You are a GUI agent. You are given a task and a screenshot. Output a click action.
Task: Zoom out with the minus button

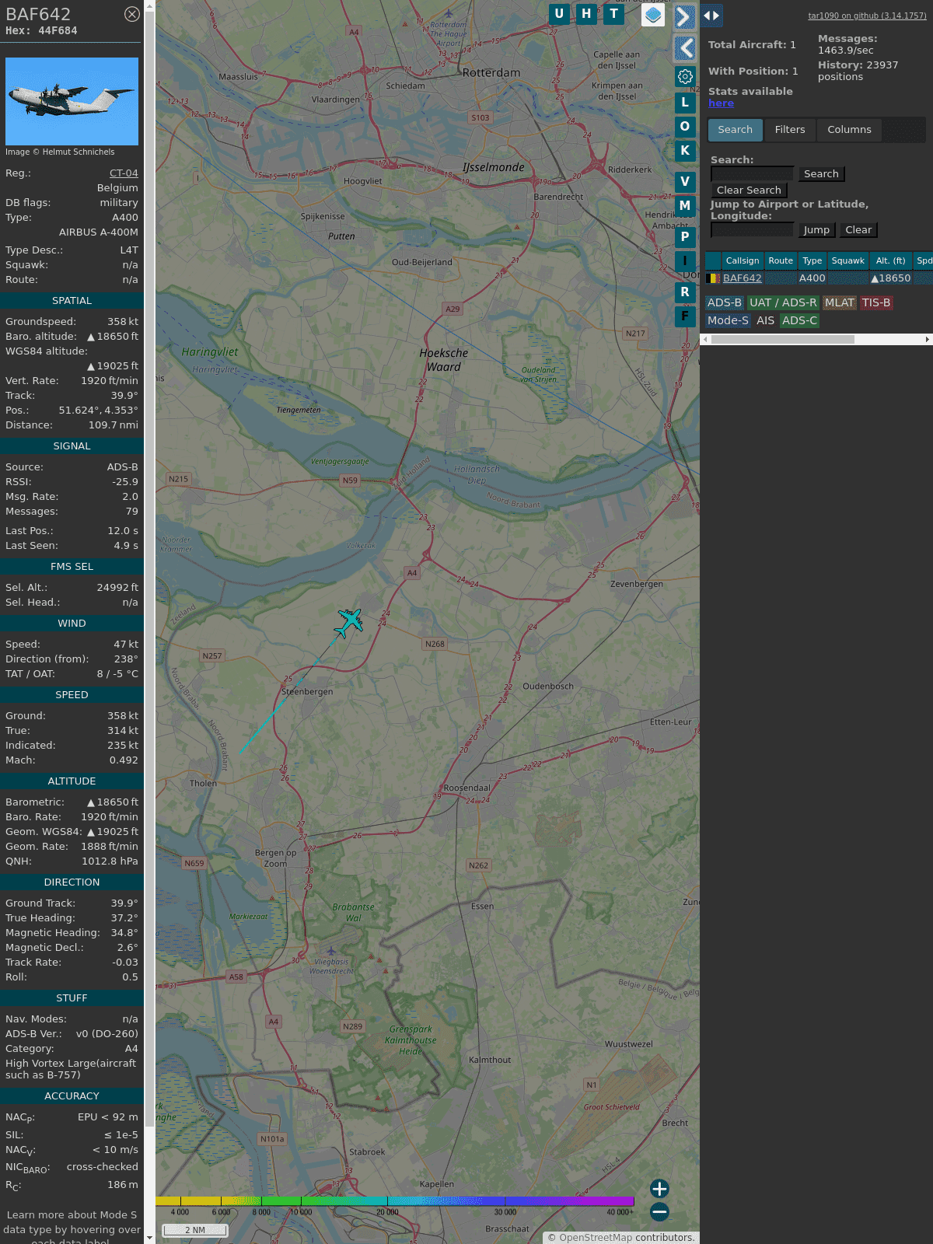coord(659,1211)
